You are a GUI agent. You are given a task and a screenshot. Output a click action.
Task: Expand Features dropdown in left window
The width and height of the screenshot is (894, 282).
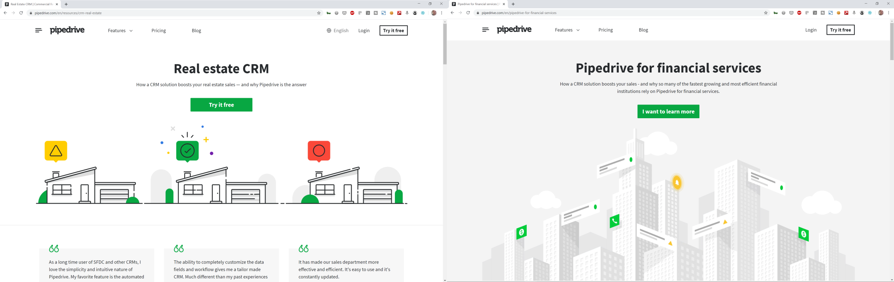point(120,30)
